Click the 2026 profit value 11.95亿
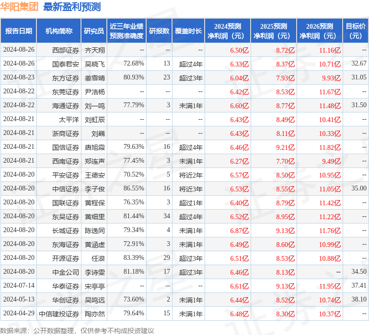369x335 pixels. (330, 286)
